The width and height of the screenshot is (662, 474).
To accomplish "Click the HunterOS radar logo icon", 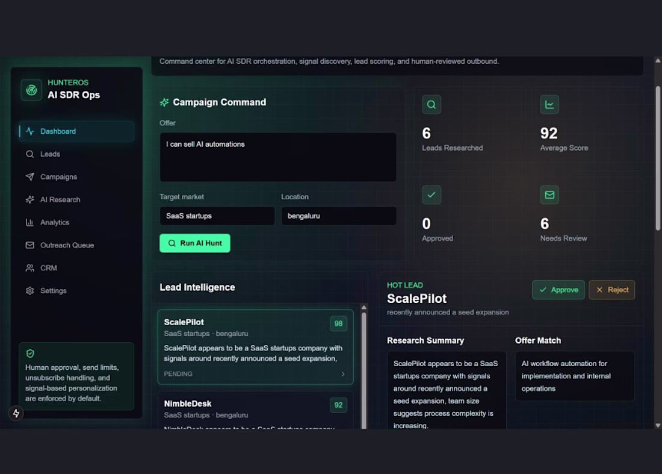I will 31,90.
